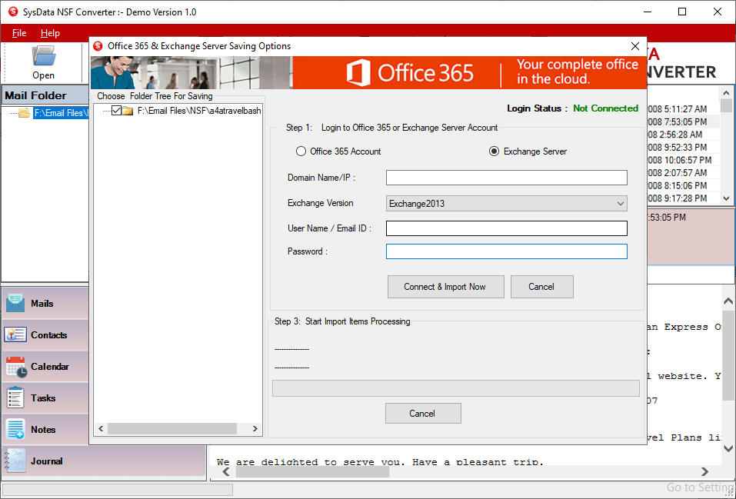
Task: Click the message preview scroll down arrow
Action: coord(728,449)
